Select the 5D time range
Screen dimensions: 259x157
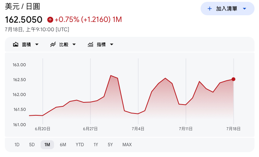(x=32, y=145)
